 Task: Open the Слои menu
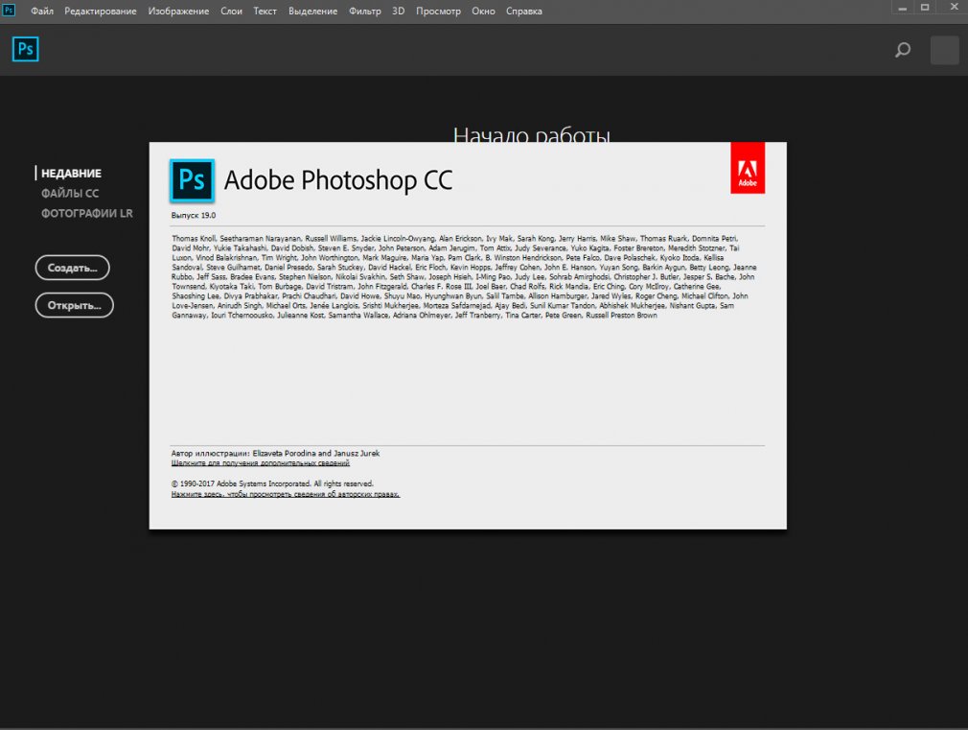pos(232,12)
